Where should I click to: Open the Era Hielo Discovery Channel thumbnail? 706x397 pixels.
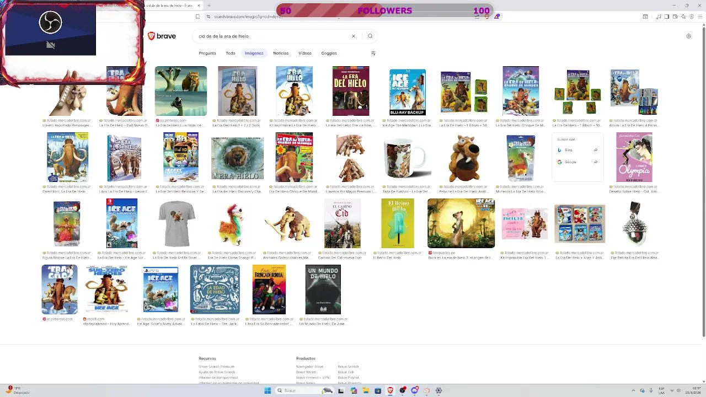(238, 159)
